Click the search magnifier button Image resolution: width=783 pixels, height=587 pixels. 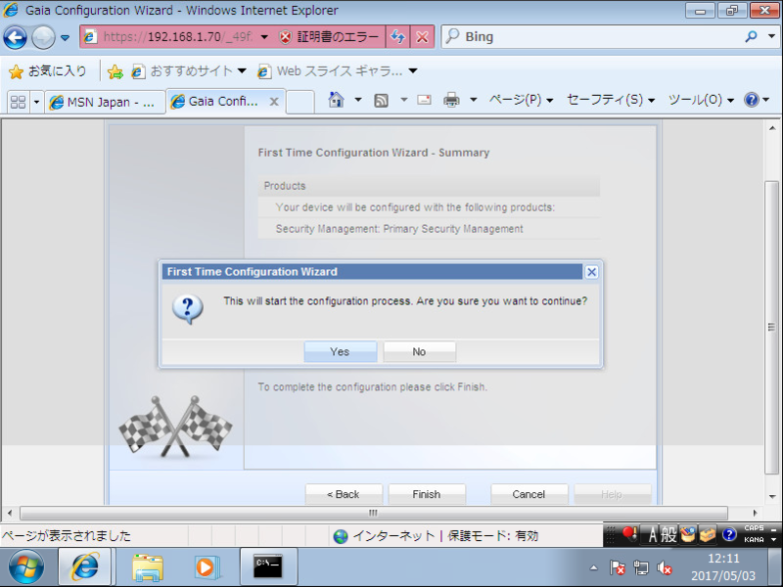[x=751, y=36]
